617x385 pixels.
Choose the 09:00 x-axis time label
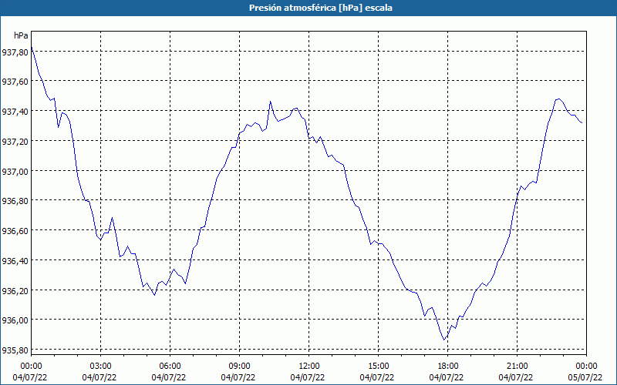(239, 367)
